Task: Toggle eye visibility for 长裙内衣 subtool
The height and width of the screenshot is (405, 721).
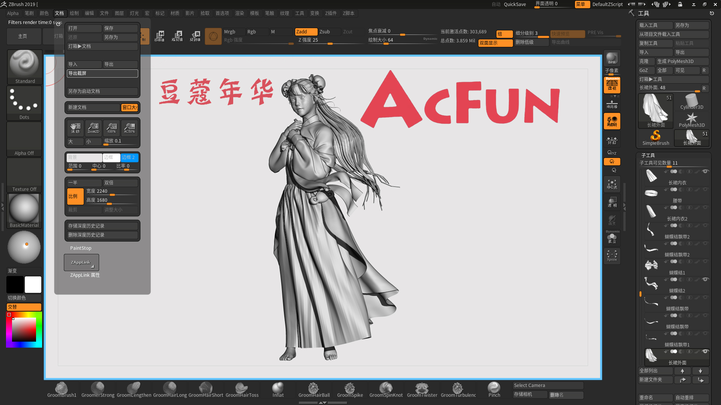Action: (x=705, y=171)
